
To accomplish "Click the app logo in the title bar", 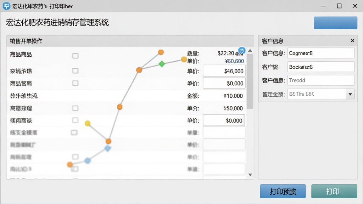I will pyautogui.click(x=6, y=6).
